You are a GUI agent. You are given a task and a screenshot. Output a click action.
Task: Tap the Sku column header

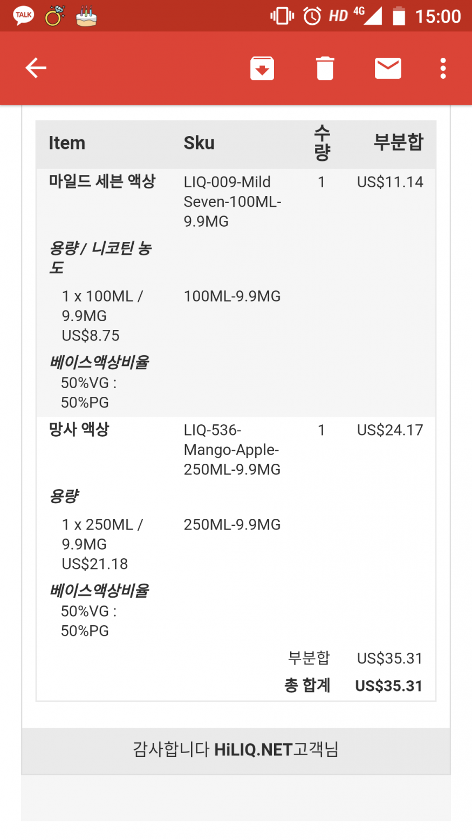tap(199, 143)
